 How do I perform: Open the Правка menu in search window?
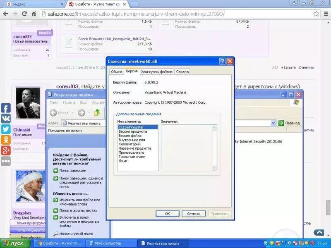coord(69,102)
